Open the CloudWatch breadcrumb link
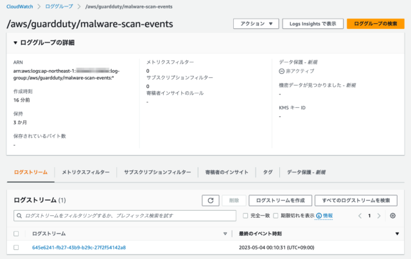 coord(20,6)
